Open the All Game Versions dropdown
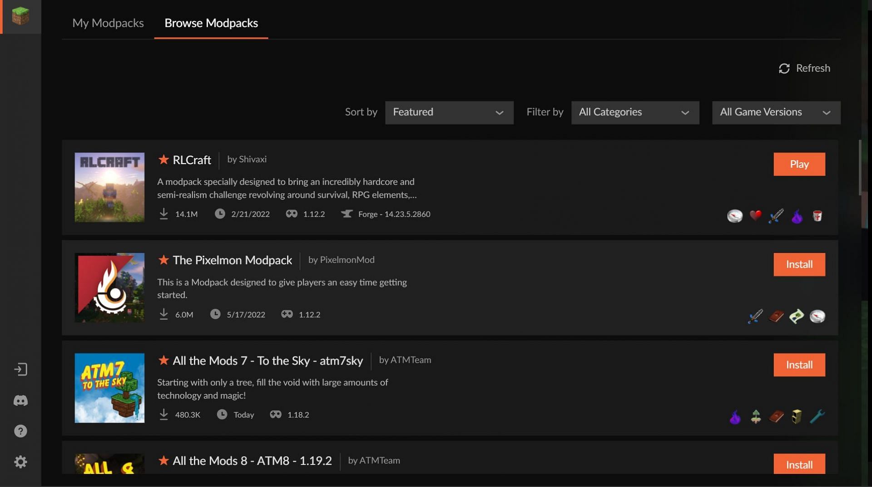 776,112
